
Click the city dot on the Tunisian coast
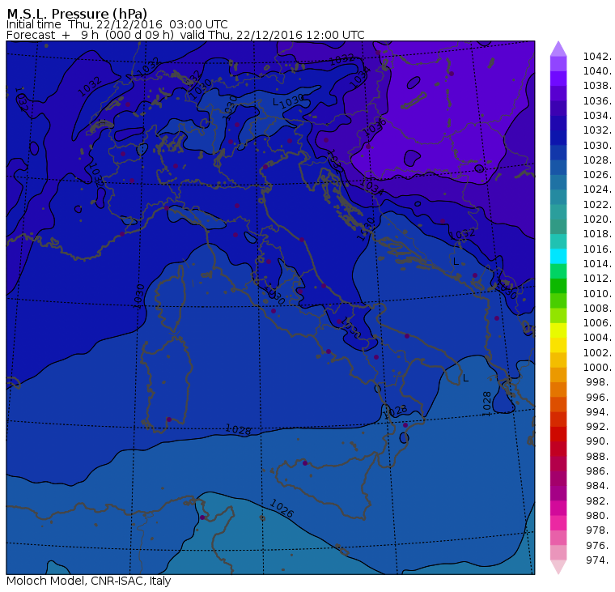click(202, 517)
